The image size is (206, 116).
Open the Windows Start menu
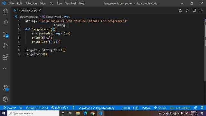coord(4,113)
